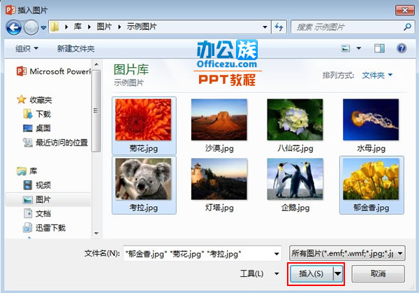
Task: Click the refresh button beside address bar
Action: click(x=279, y=27)
